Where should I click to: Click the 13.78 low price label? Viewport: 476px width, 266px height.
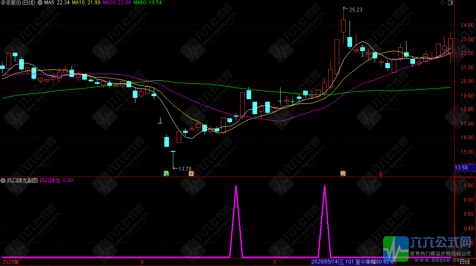click(185, 169)
